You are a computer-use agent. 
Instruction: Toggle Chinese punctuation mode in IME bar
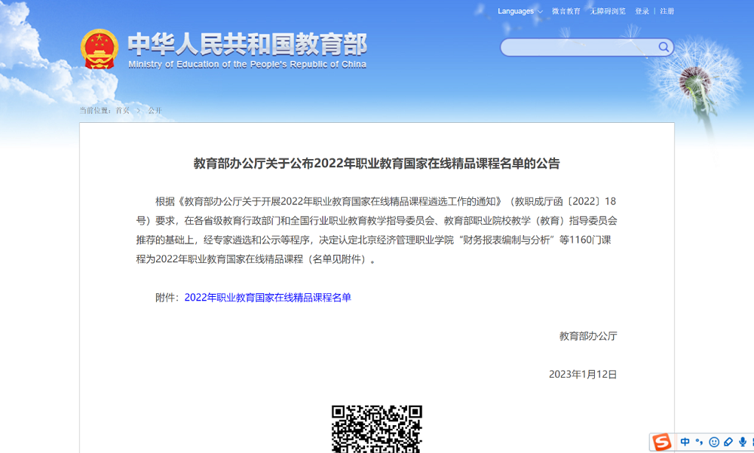[x=700, y=442]
